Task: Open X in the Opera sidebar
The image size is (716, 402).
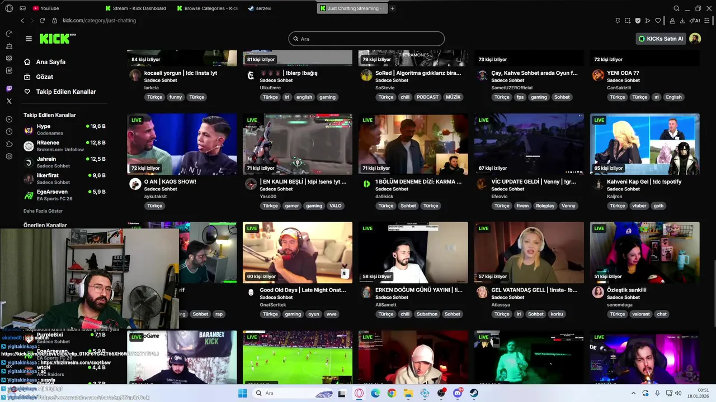Action: 9,101
